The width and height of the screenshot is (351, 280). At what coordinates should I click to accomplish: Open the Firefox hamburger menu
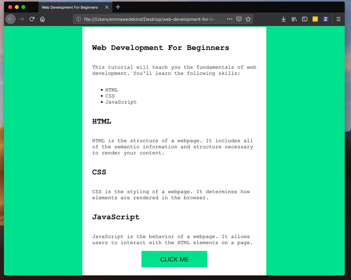tap(338, 19)
